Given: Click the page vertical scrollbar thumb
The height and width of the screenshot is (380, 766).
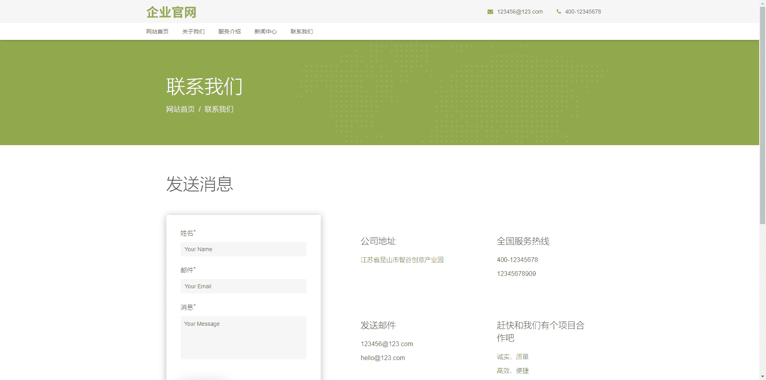Looking at the screenshot, I should [762, 116].
